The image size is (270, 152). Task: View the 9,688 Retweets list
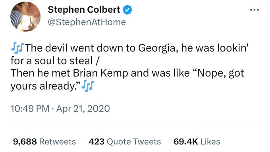point(44,142)
